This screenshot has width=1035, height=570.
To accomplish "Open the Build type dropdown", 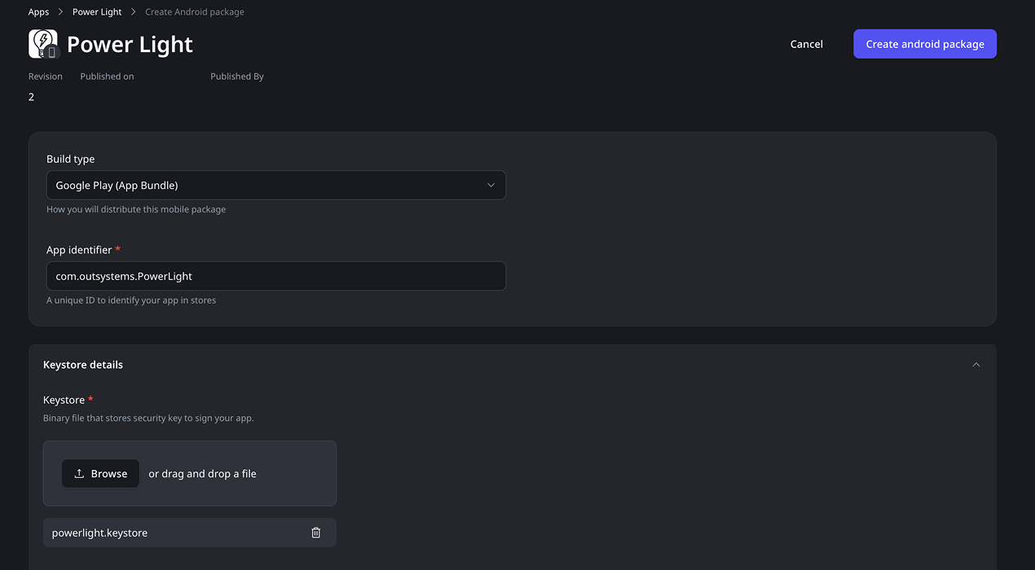I will 276,185.
